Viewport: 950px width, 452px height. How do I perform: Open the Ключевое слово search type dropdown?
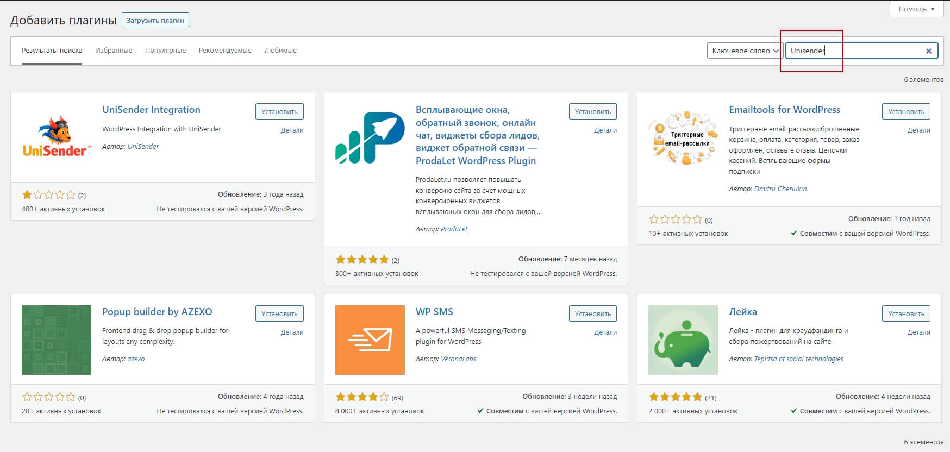tap(744, 51)
